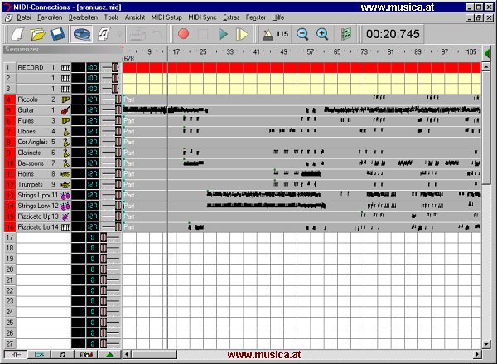Select the cyan controller tab at bottom
Screen dimensions: 497x364
[39, 355]
